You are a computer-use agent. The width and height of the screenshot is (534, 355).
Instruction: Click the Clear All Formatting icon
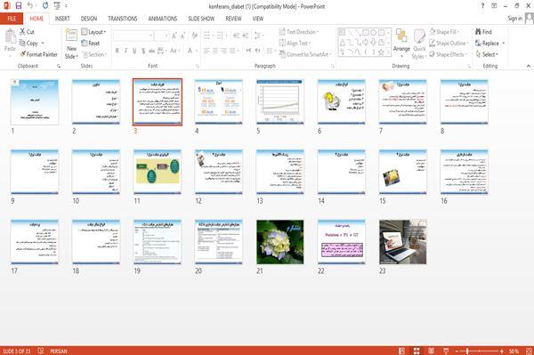[194, 36]
